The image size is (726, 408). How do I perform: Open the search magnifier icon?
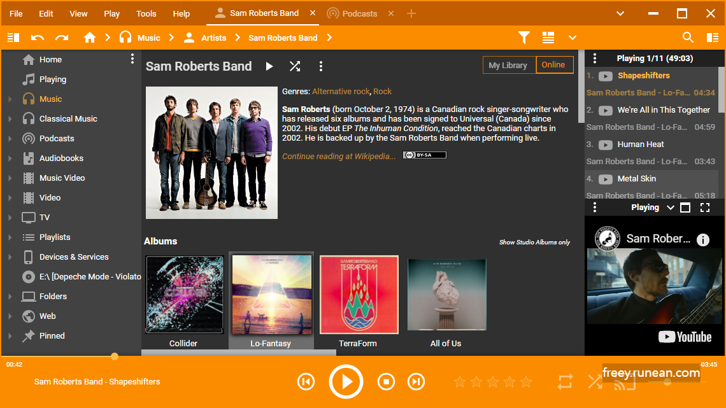pyautogui.click(x=688, y=38)
